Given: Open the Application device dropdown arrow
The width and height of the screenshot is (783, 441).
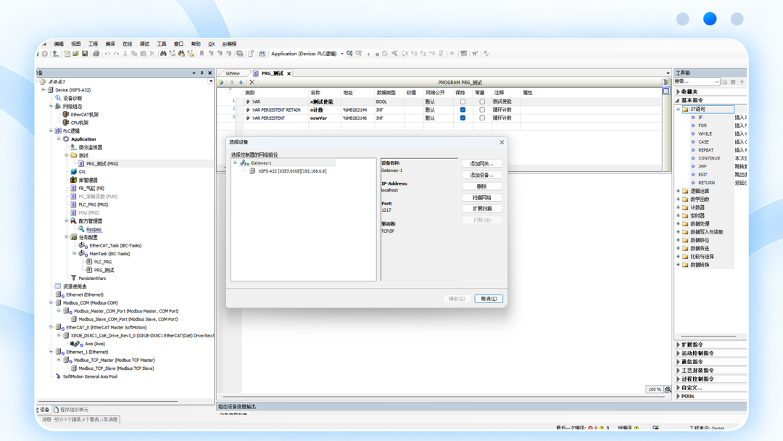Looking at the screenshot, I should tap(342, 54).
